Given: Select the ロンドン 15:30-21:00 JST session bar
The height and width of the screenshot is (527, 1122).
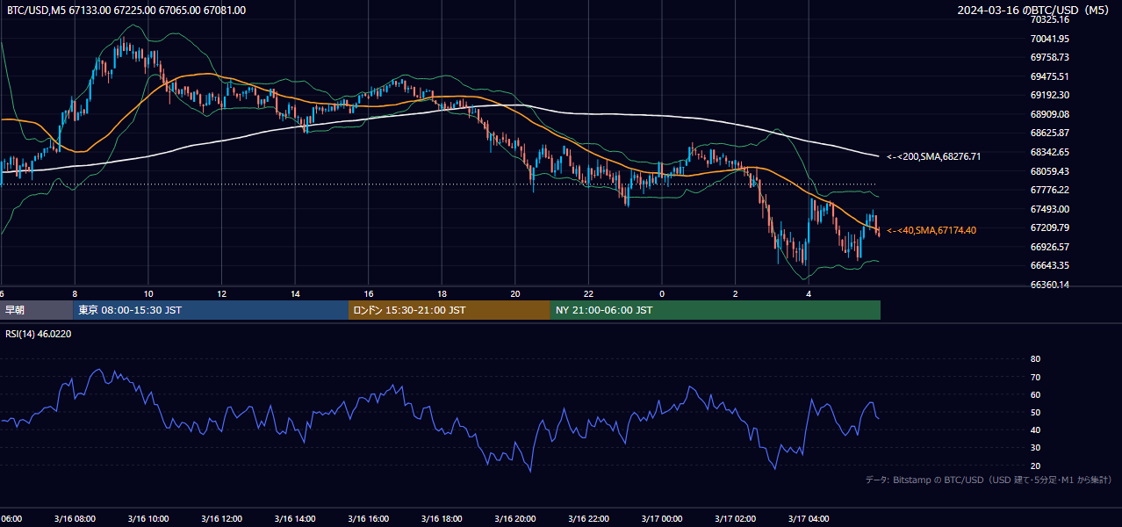Looking at the screenshot, I should point(450,310).
